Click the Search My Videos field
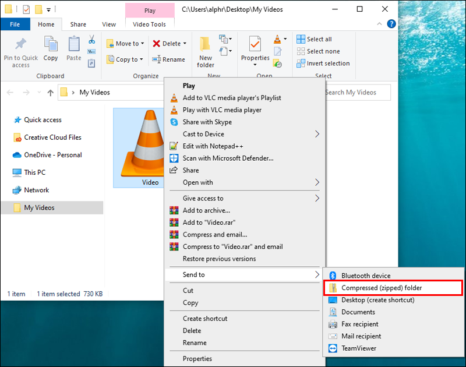Image resolution: width=466 pixels, height=367 pixels. click(358, 93)
